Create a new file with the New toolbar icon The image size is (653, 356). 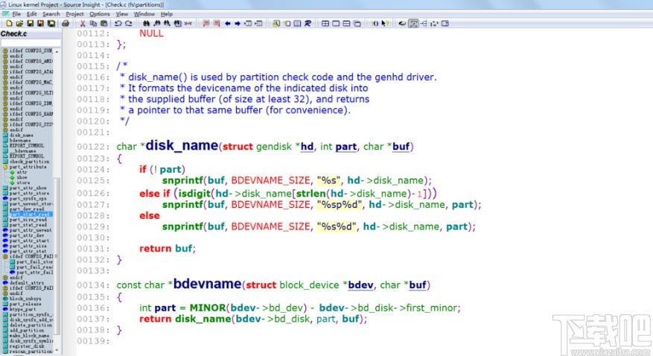(x=9, y=24)
